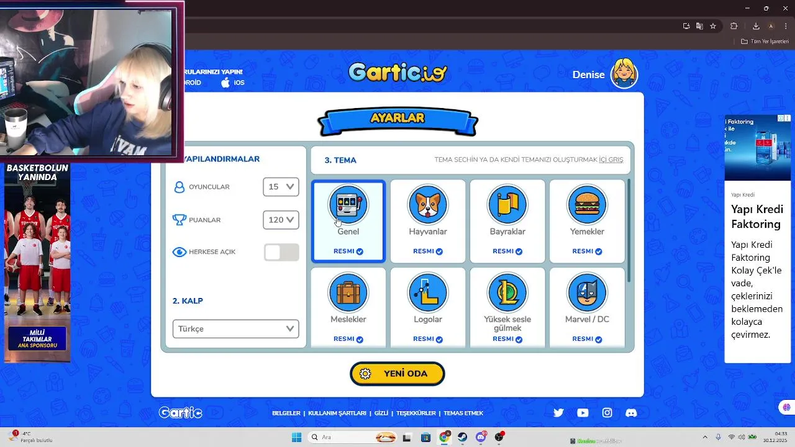This screenshot has width=795, height=447.
Task: Open Discord from the taskbar
Action: 481,437
